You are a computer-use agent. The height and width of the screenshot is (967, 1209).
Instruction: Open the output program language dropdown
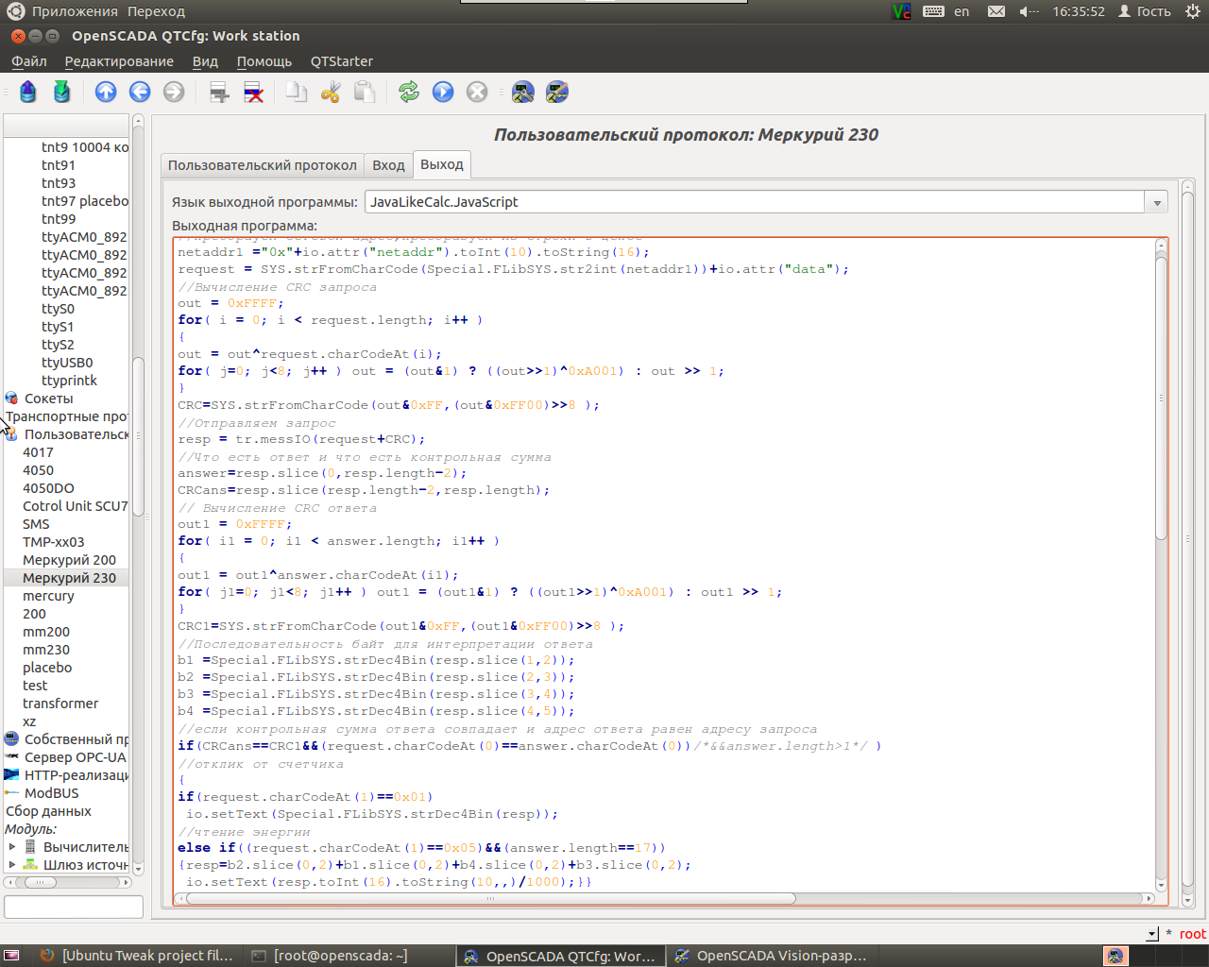(x=1156, y=202)
